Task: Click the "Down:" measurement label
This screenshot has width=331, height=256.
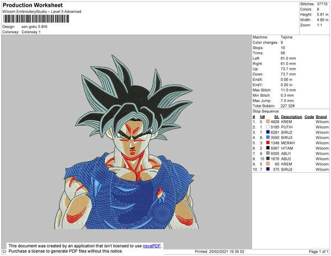Action: click(258, 74)
